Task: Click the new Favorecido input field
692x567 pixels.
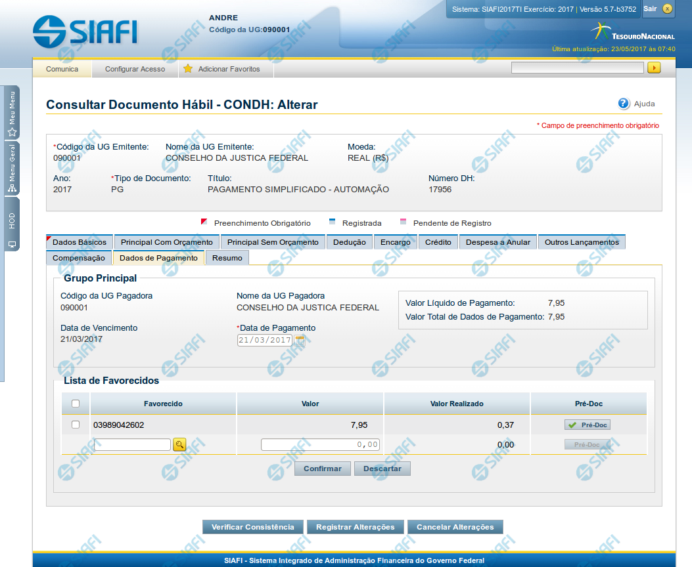Action: [132, 445]
